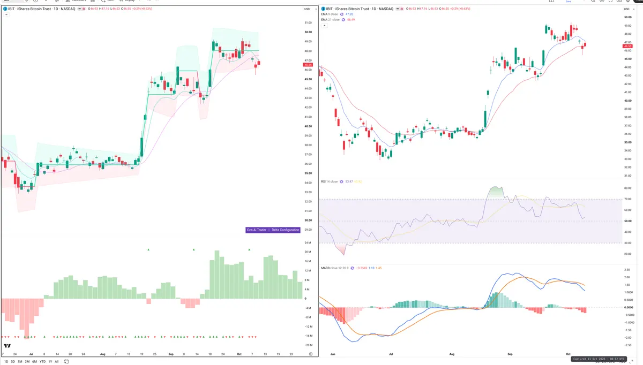Click the EMA 21 indicator status icon
This screenshot has width=643, height=365.
[343, 20]
